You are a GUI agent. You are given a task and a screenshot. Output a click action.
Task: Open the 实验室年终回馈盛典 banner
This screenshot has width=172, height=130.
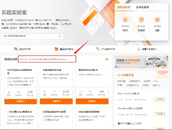(141, 62)
